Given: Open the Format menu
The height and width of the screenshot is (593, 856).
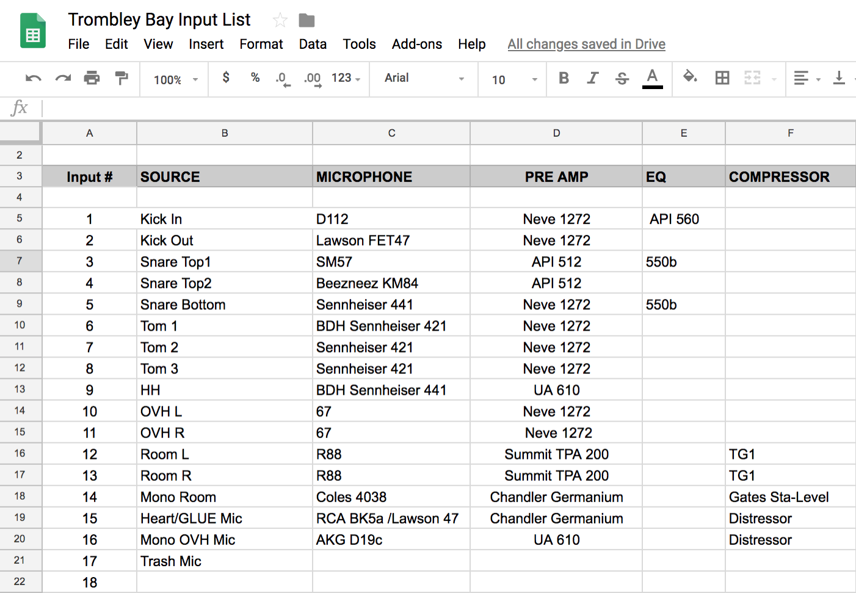Looking at the screenshot, I should [x=261, y=44].
